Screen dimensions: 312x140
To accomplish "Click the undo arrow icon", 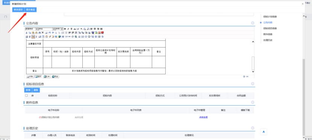I will pyautogui.click(x=50, y=33).
